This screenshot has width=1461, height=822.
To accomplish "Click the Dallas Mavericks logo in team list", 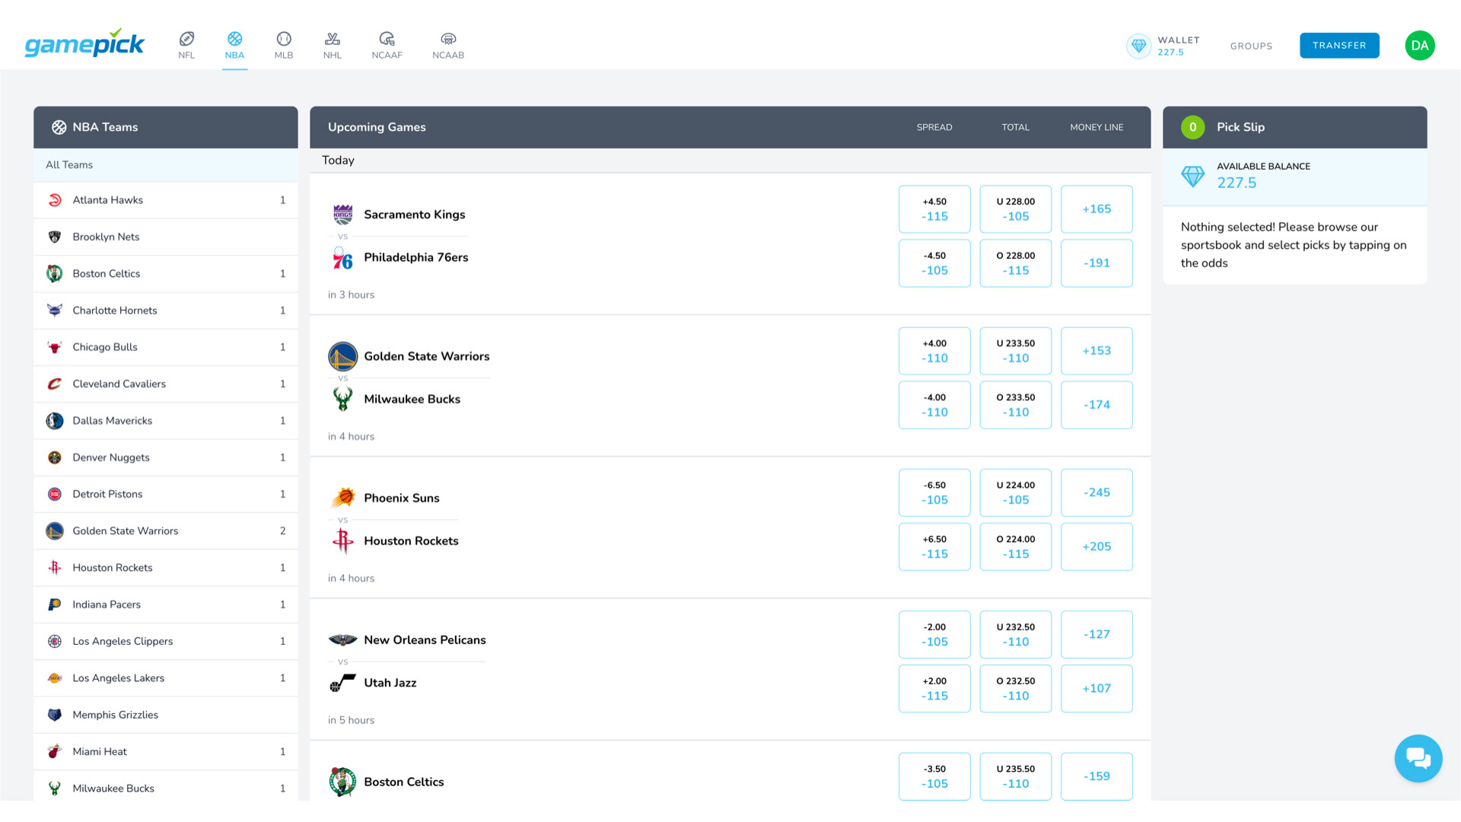I will click(x=55, y=421).
